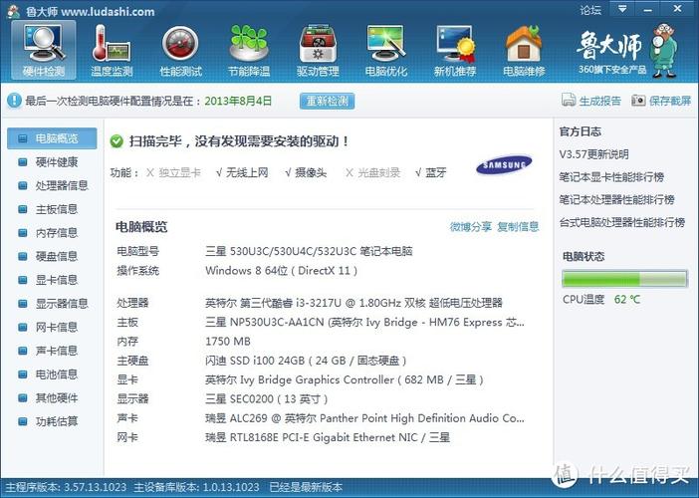
Task: Click the 生成报告 report icon
Action: tap(569, 100)
